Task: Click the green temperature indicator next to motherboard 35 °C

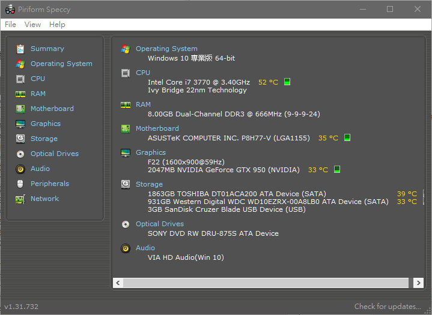Action: 347,137
